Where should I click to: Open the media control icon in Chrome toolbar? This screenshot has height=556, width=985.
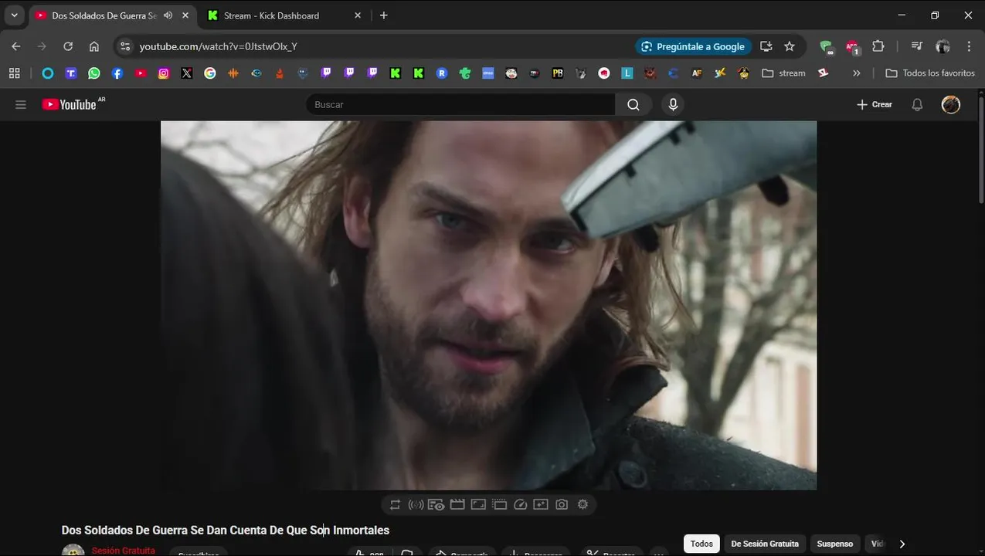tap(917, 46)
